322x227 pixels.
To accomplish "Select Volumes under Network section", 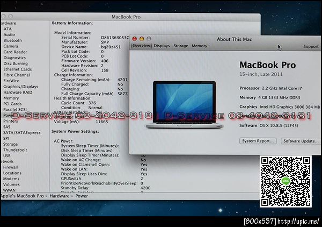I will tap(11, 185).
